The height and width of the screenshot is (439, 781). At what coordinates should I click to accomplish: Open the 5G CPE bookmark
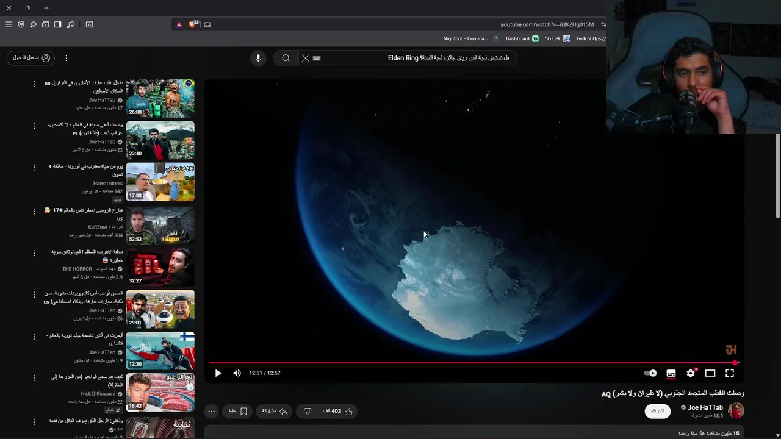[x=557, y=38]
